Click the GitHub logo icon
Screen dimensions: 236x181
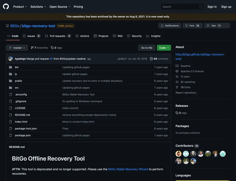6,7
